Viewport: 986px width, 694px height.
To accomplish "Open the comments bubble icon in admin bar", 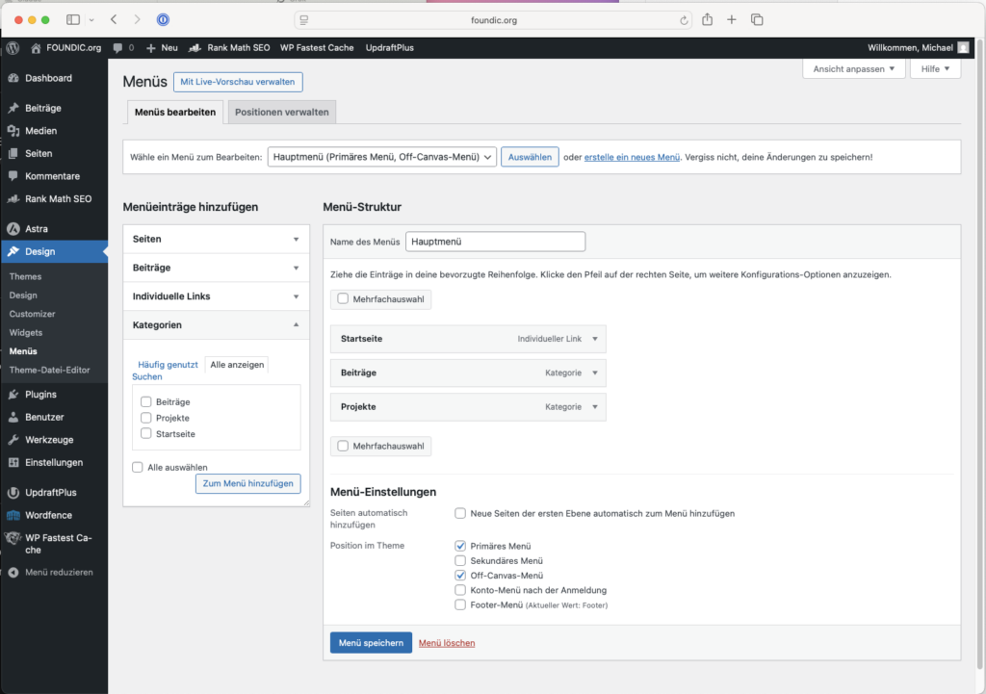I will (x=117, y=47).
